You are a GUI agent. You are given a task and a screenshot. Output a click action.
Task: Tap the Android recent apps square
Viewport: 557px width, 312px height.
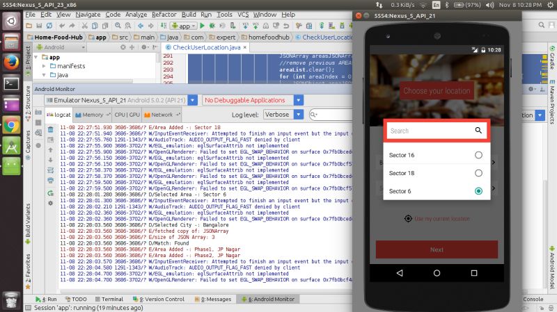click(474, 273)
